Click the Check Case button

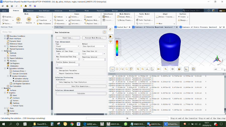(68, 38)
